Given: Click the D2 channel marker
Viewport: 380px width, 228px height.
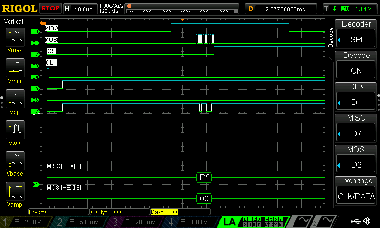Looking at the screenshot, I should tap(35, 54).
